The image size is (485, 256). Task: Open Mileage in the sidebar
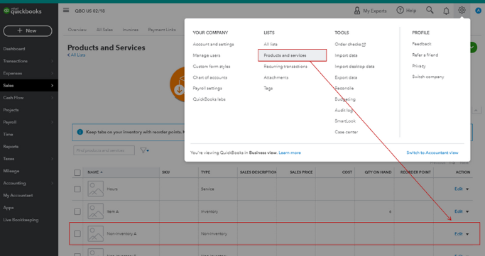tap(11, 171)
